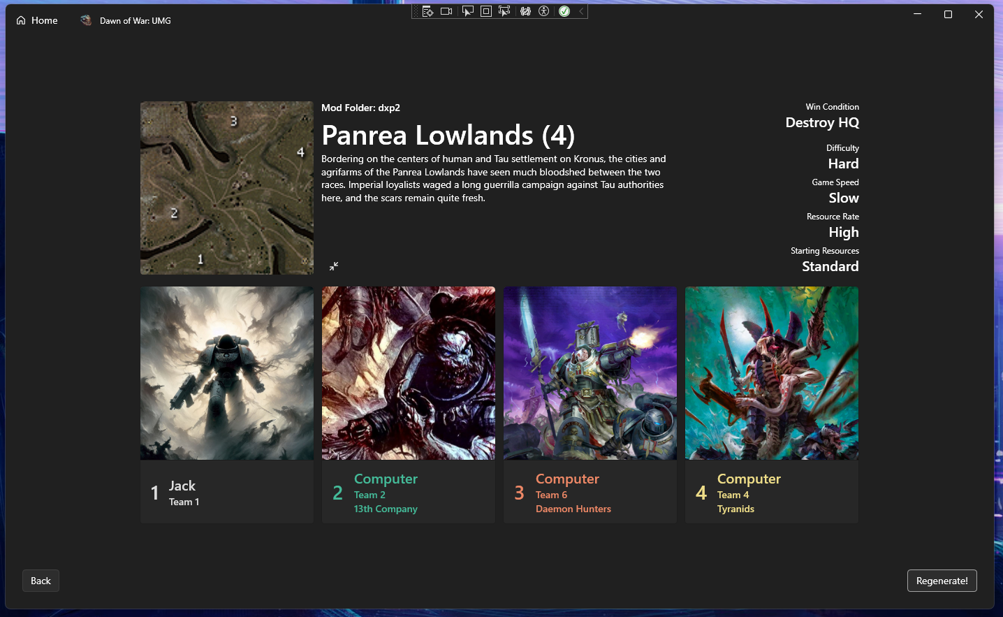Close the application window
Viewport: 1003px width, 617px height.
click(979, 14)
